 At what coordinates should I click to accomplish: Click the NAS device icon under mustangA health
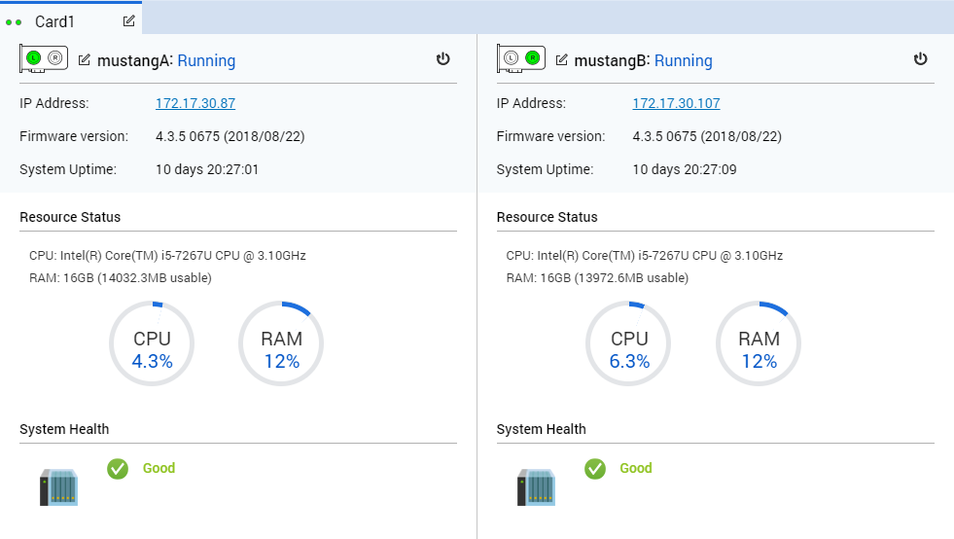pyautogui.click(x=59, y=486)
